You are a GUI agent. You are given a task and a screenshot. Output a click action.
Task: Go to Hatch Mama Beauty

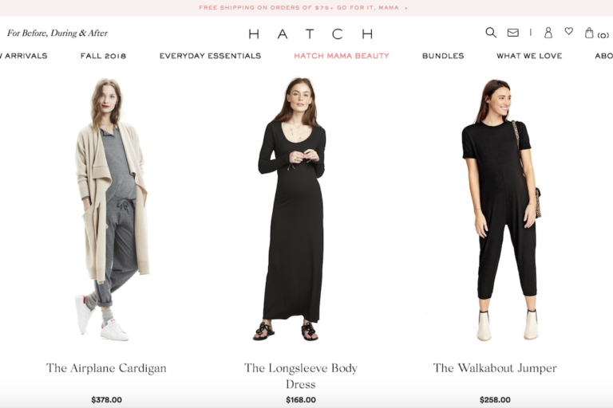342,56
